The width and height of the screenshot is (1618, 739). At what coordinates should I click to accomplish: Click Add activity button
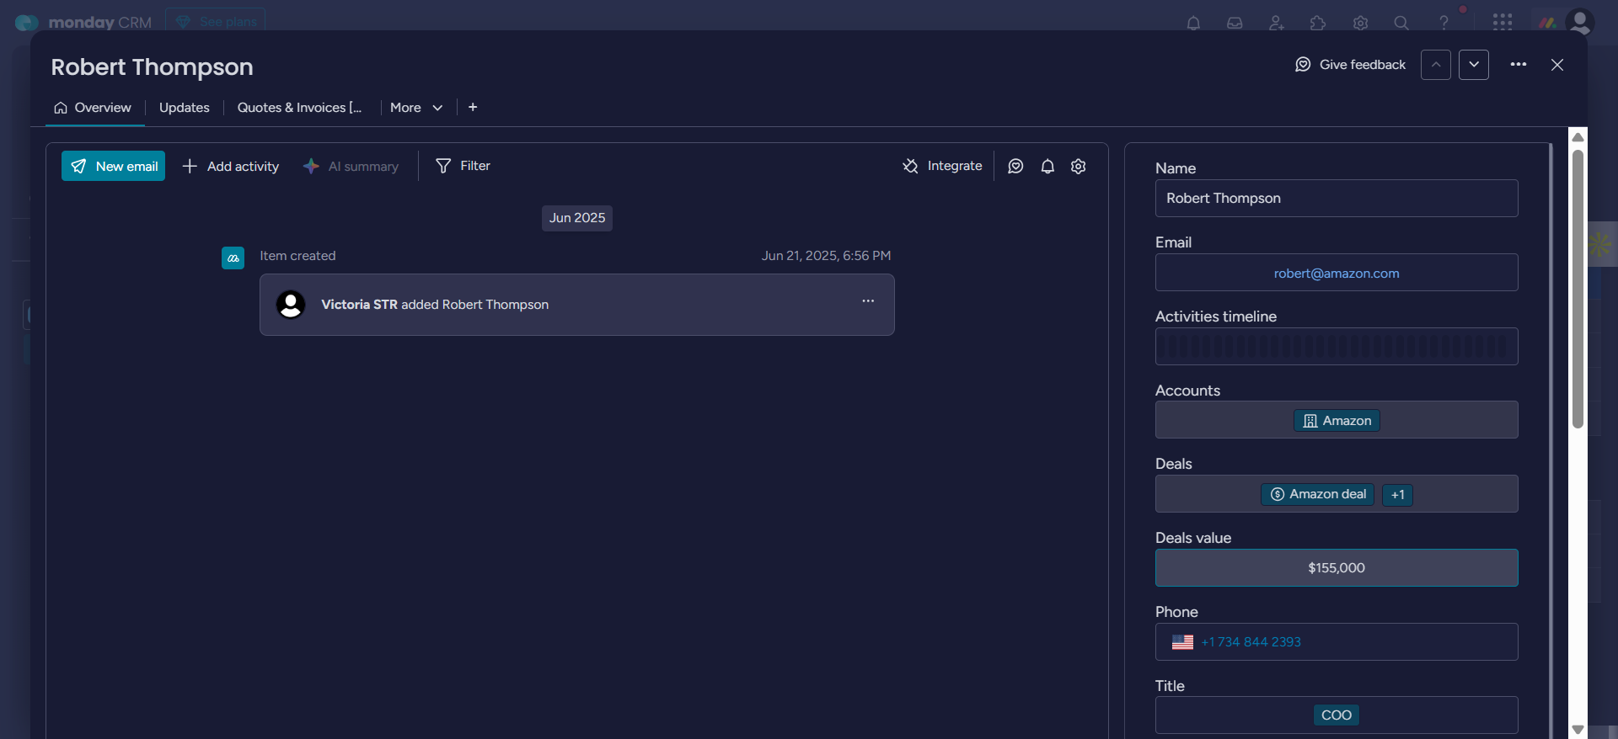tap(231, 167)
